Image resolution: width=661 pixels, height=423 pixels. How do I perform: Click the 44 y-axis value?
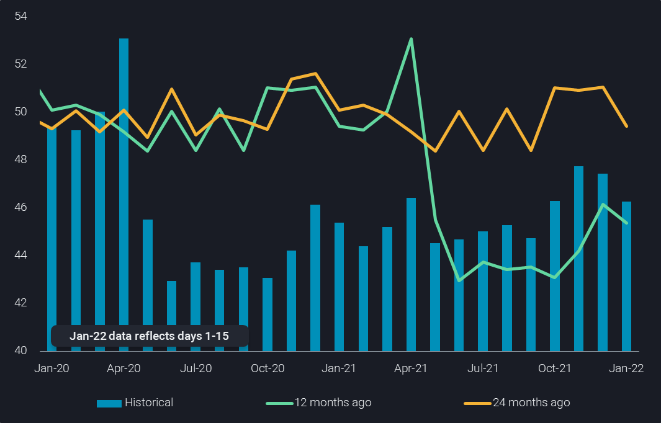(x=20, y=255)
